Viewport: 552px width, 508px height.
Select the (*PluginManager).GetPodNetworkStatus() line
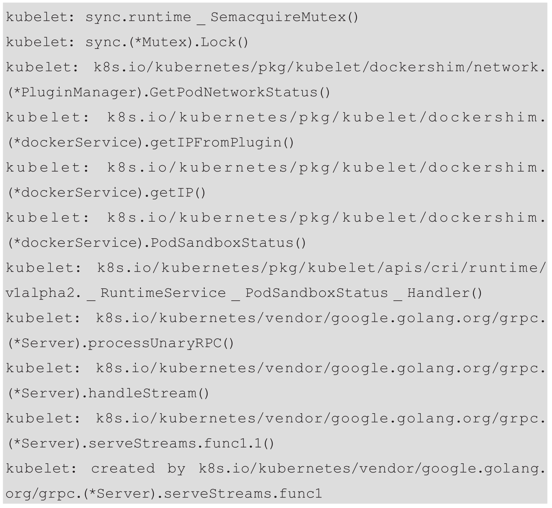[168, 92]
